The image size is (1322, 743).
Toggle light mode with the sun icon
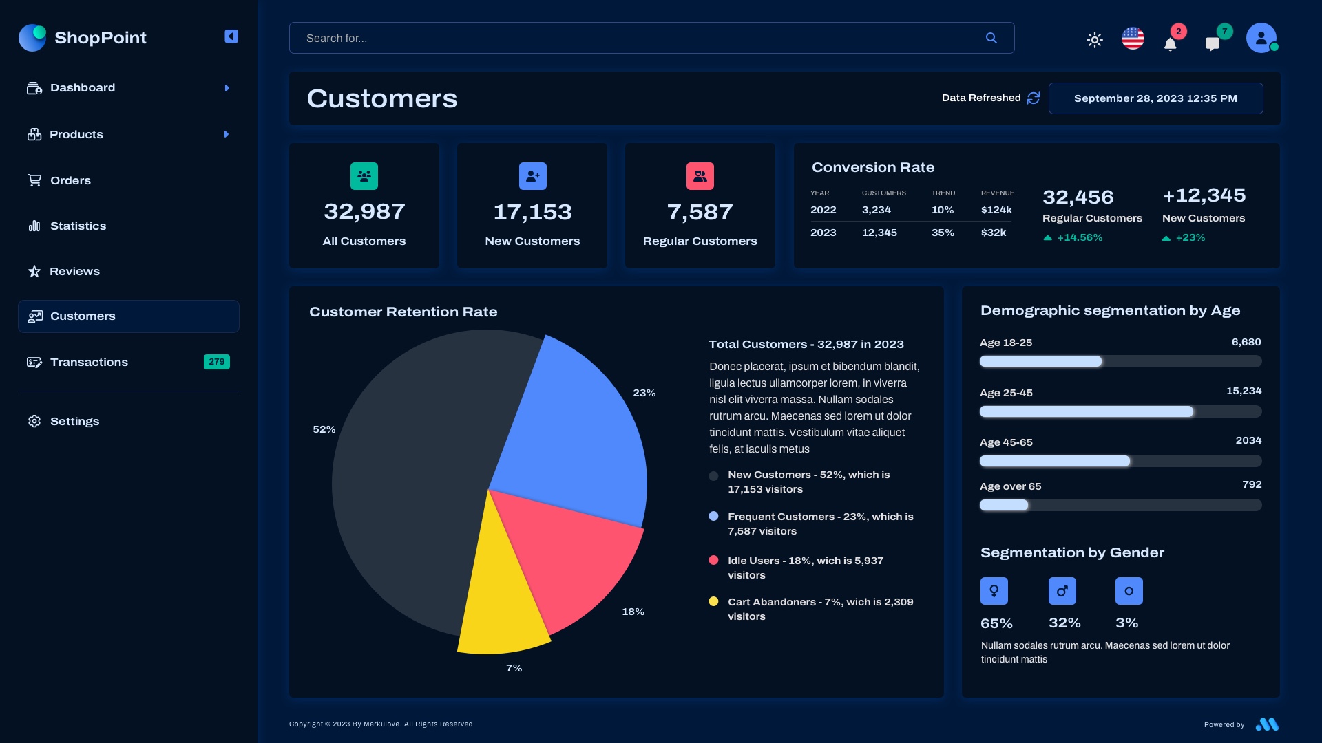(1095, 41)
